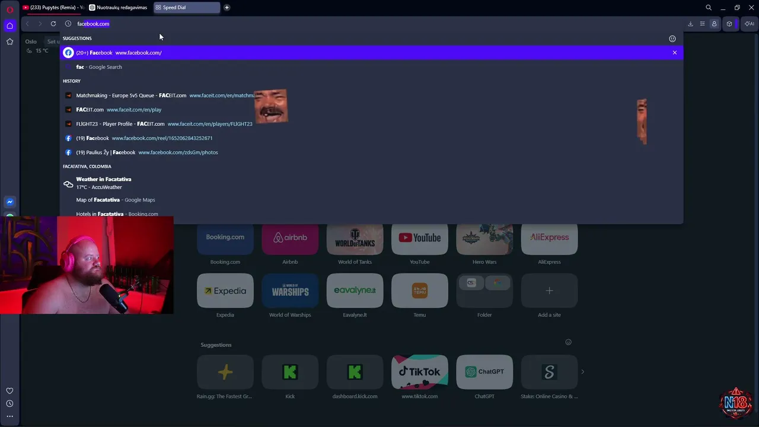Remove the Facebook suggestion with the X
Screen dimensions: 759x427
point(674,53)
